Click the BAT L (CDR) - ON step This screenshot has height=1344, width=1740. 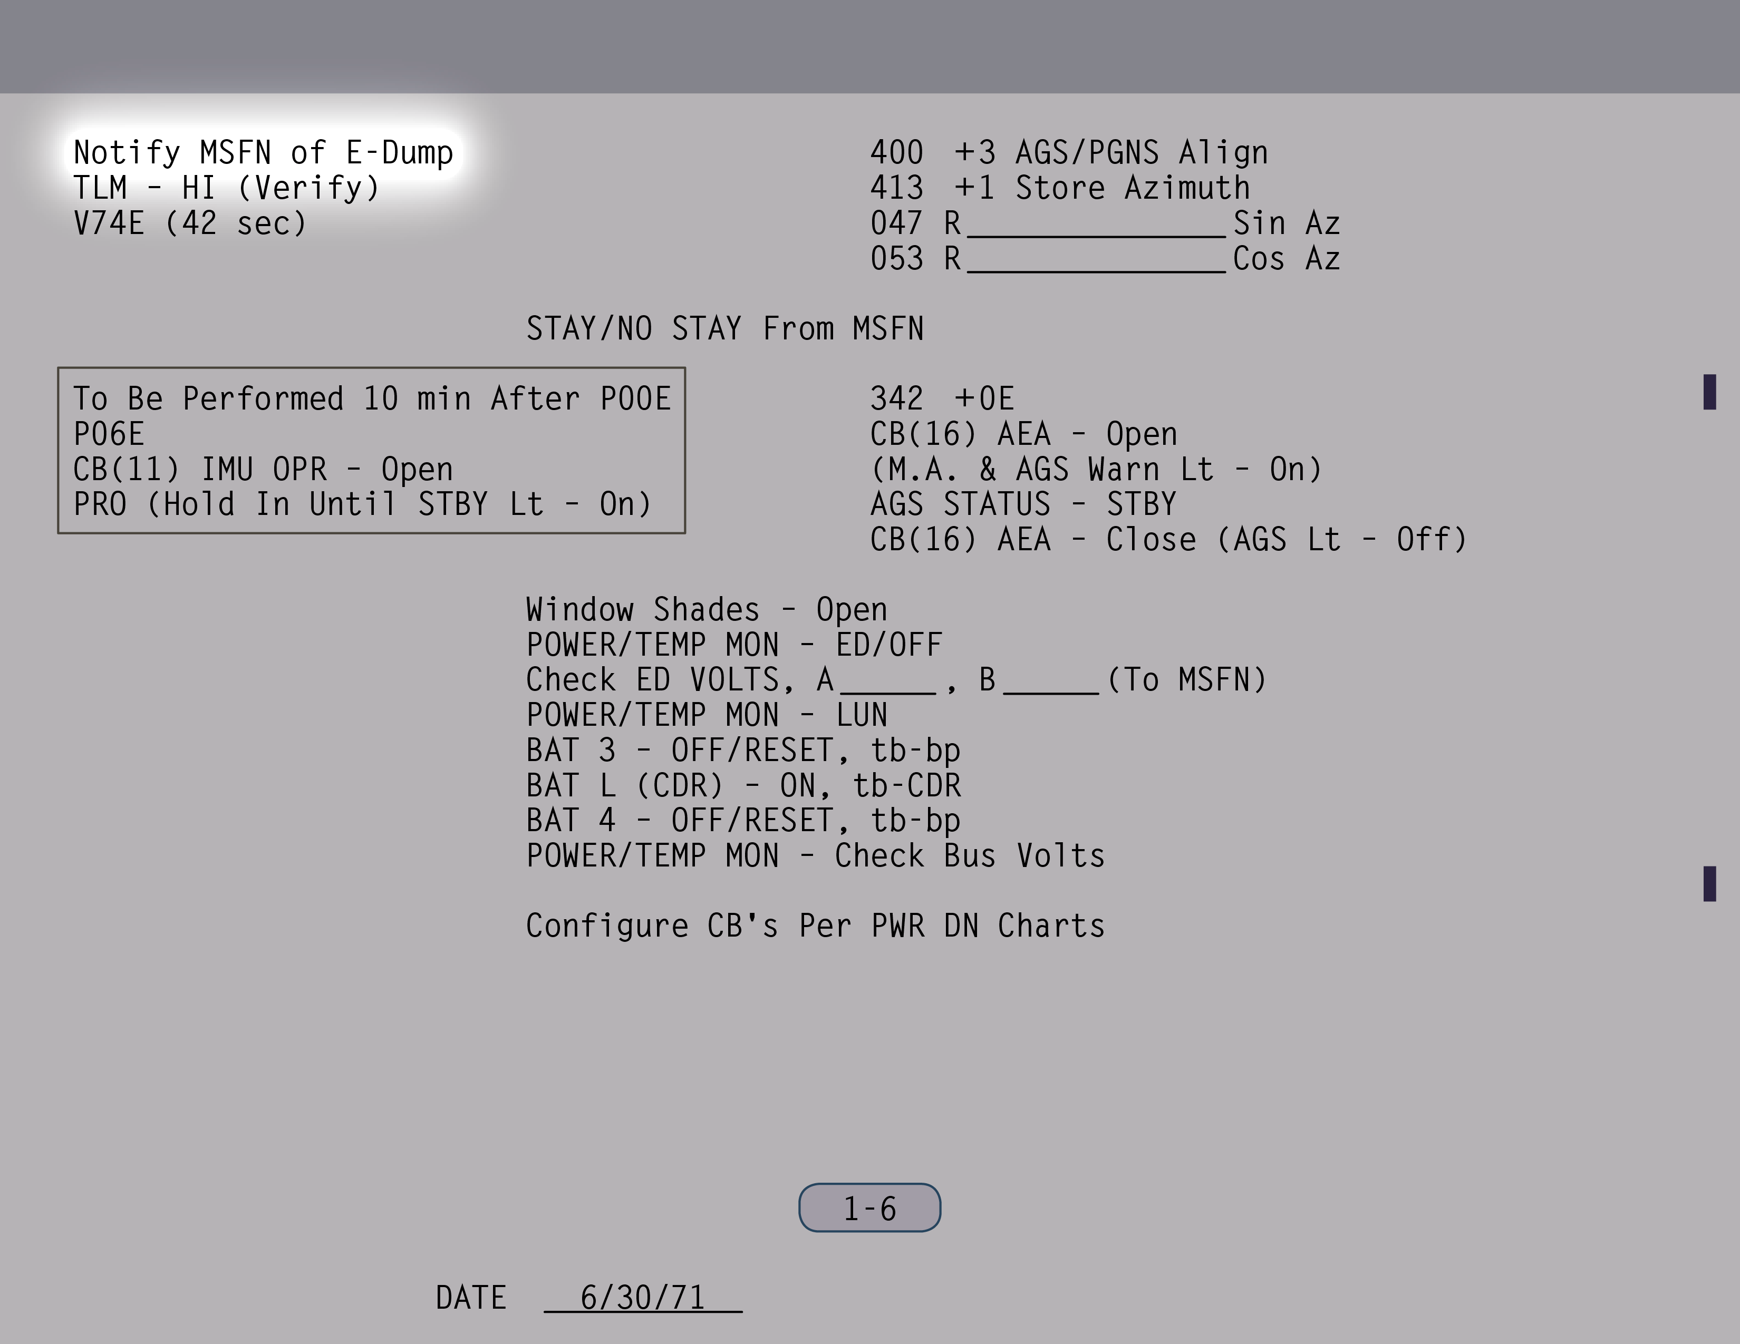[x=742, y=786]
